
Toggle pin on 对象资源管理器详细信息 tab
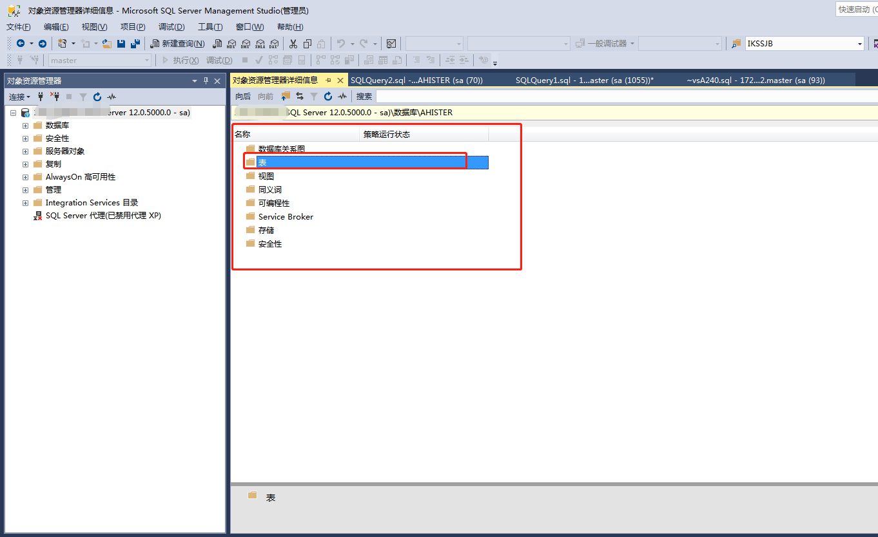point(328,80)
